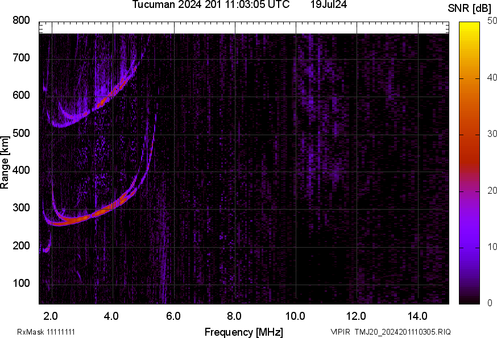Viewport: 497px width, 338px height.
Task: Click the colorbar value '50'
Action: [x=492, y=21]
